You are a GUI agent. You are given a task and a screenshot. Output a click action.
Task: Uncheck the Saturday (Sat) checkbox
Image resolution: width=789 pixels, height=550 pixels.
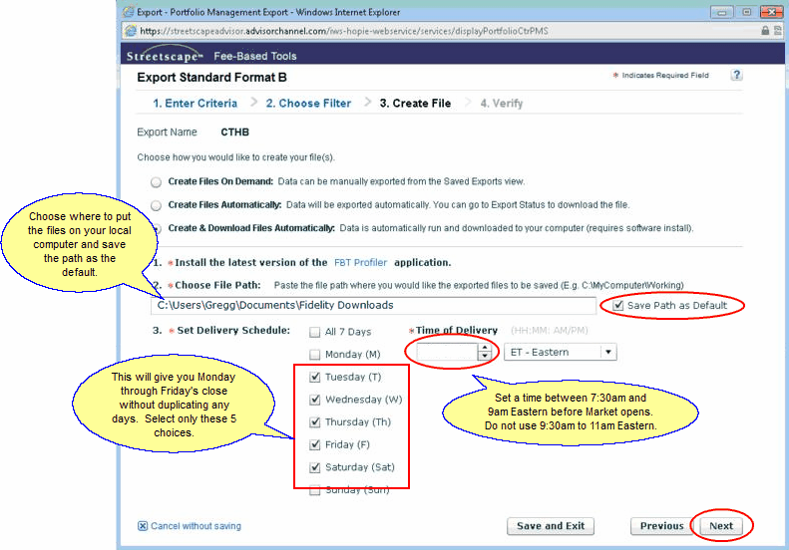pyautogui.click(x=315, y=467)
